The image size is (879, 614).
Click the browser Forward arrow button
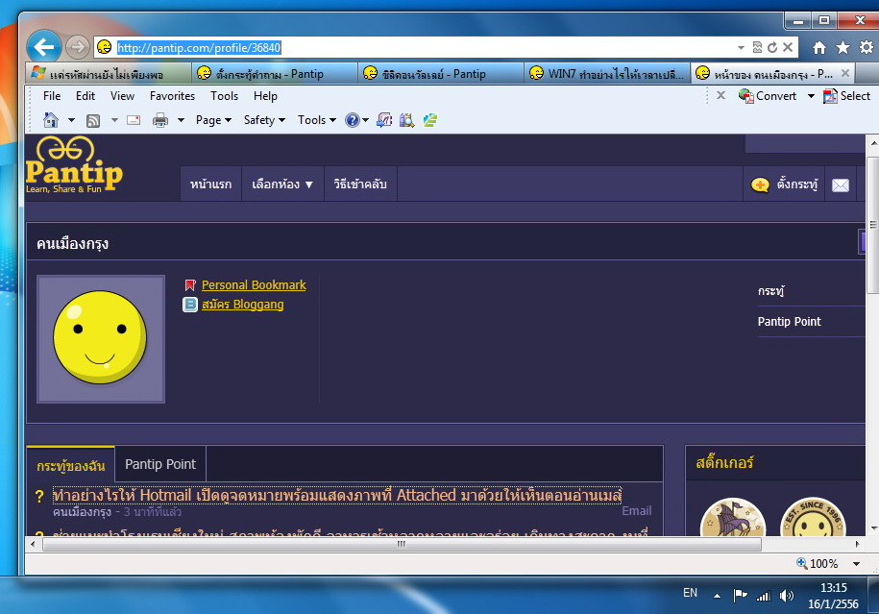78,47
